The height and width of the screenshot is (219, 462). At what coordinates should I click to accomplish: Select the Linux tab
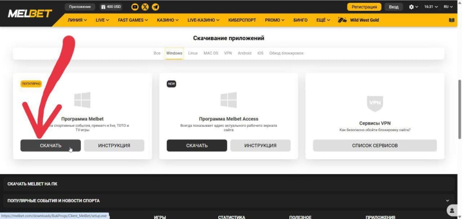(193, 53)
